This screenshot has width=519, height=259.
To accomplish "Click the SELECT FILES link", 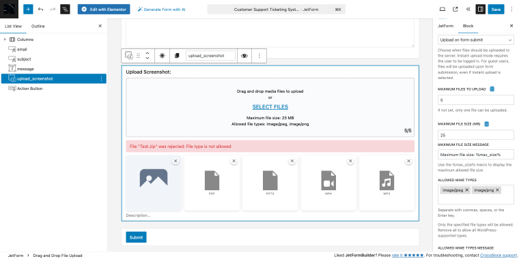I will pos(270,107).
